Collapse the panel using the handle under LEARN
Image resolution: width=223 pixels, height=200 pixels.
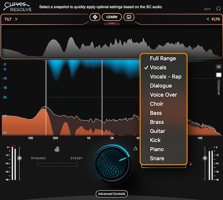coord(111,24)
